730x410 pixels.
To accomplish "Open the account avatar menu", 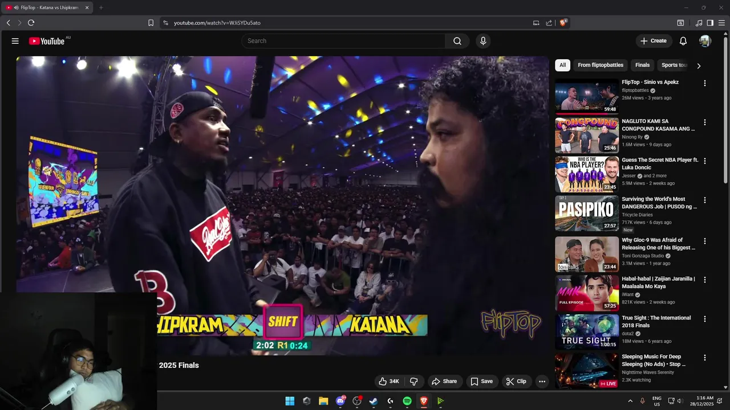I will pos(705,41).
